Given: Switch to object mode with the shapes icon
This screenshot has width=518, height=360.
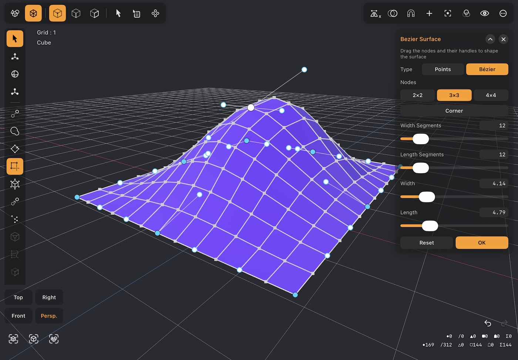Looking at the screenshot, I should [15, 13].
